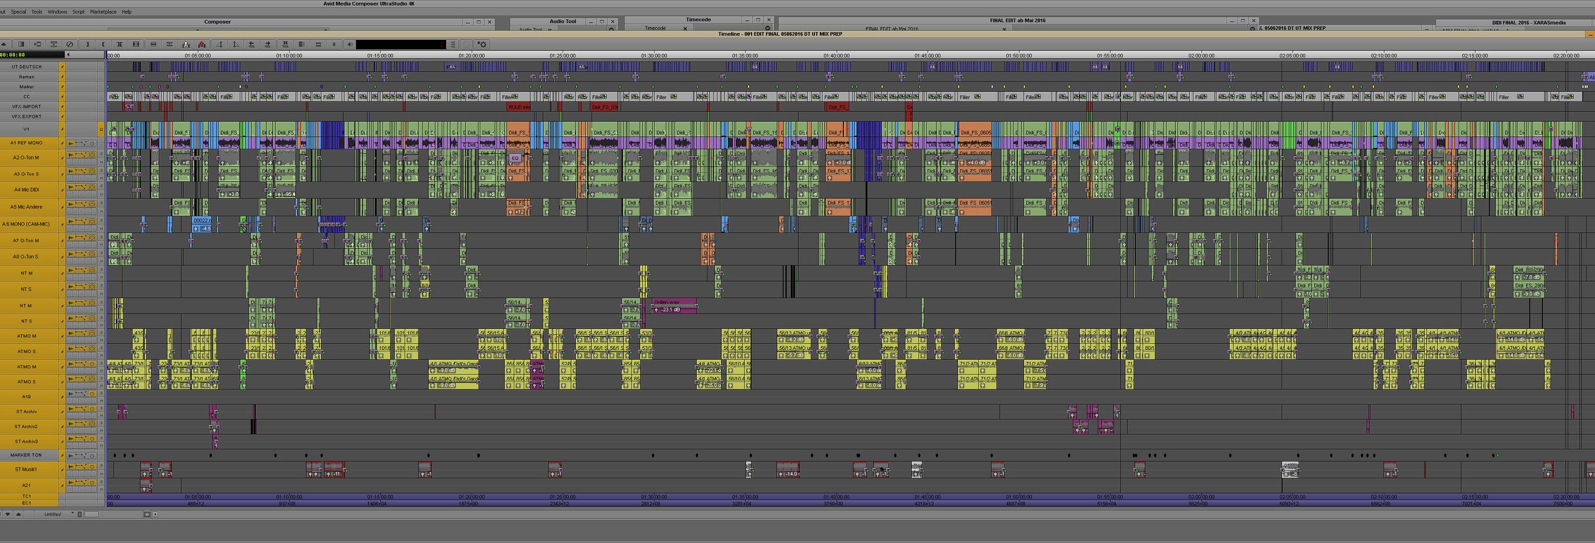Image resolution: width=1595 pixels, height=543 pixels.
Task: Expand waveform display on A5 Mic Andere
Action: coord(71,204)
